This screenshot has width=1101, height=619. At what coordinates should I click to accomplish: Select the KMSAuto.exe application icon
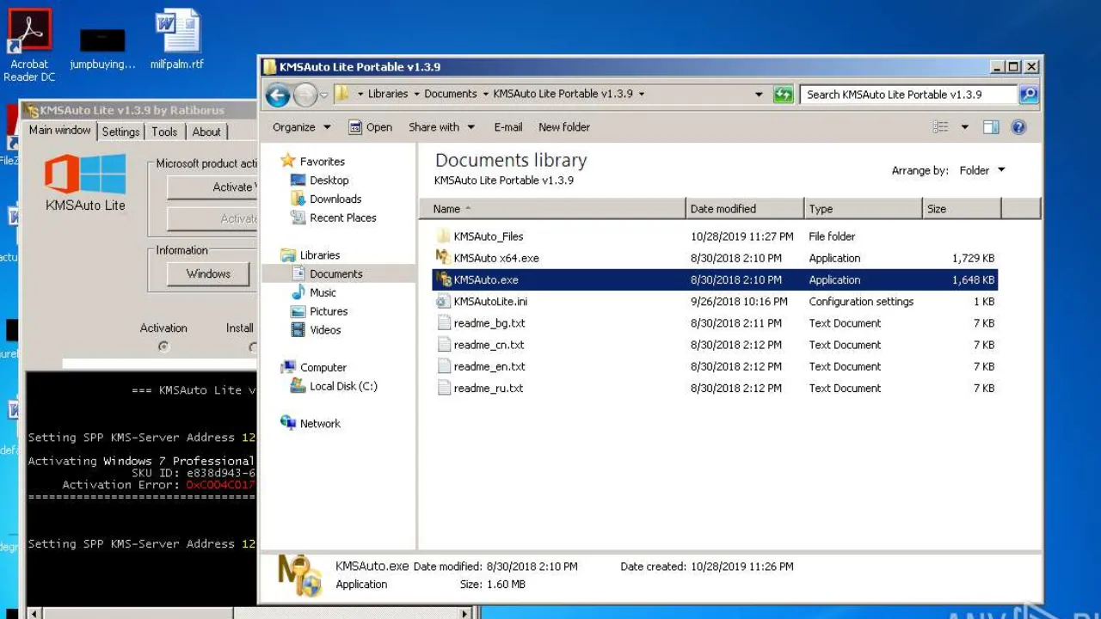click(x=443, y=279)
